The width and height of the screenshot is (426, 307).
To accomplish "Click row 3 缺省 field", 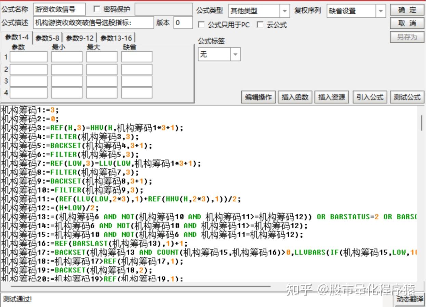I will pos(137,81).
